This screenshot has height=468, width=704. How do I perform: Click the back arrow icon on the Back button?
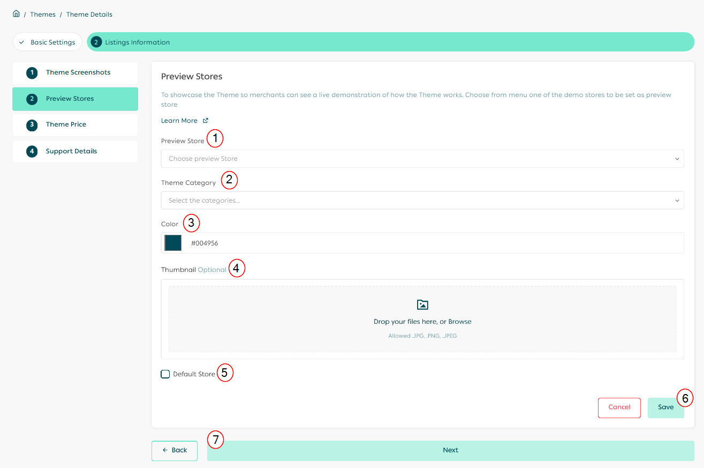(164, 450)
